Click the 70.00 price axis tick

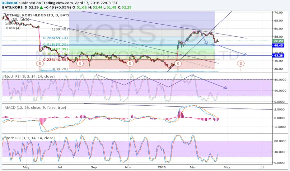click(x=278, y=12)
